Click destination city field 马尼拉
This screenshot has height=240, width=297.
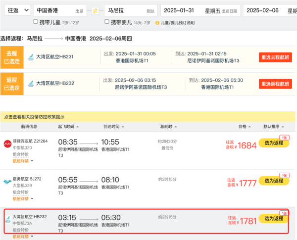131,10
